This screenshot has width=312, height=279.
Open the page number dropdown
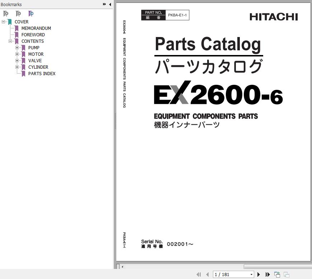(x=251, y=274)
